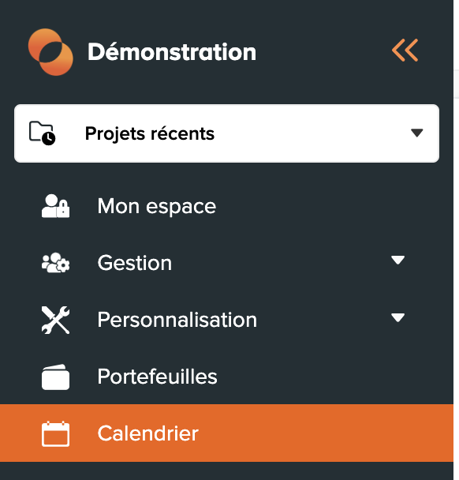This screenshot has height=480, width=459.
Task: Click the calendar icon in Calendrier row
Action: coord(55,433)
